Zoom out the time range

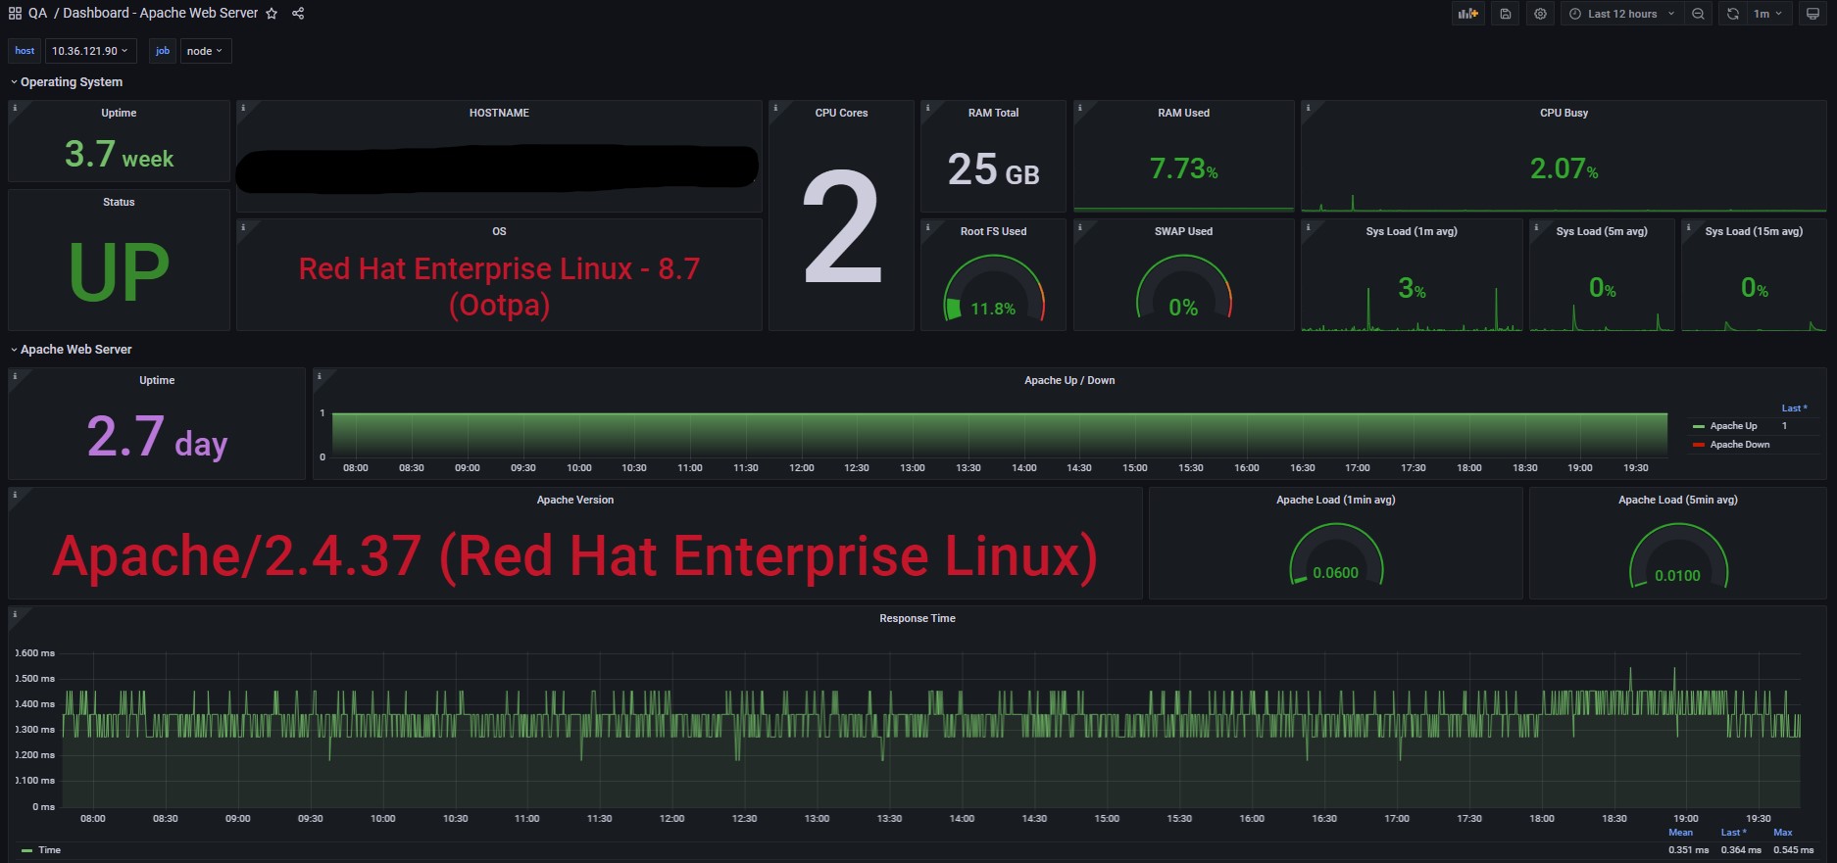pyautogui.click(x=1698, y=14)
